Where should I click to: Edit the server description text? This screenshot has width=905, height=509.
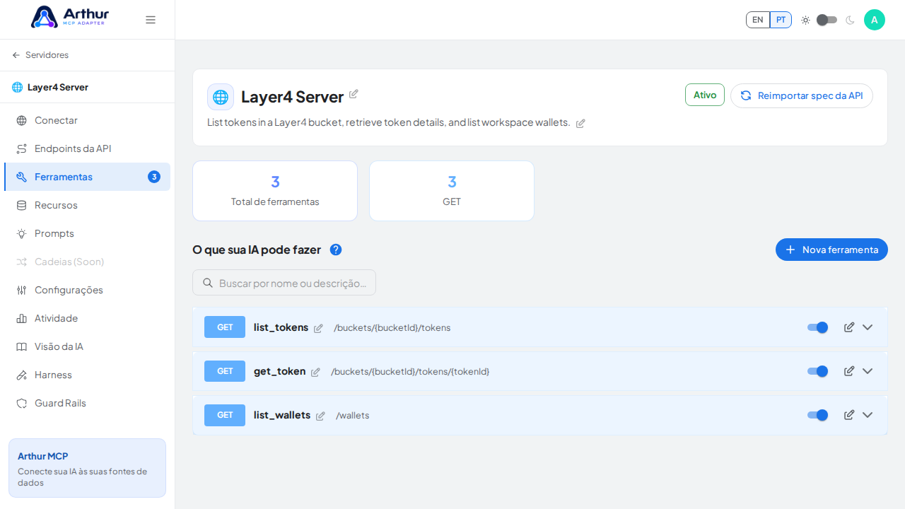coord(580,123)
